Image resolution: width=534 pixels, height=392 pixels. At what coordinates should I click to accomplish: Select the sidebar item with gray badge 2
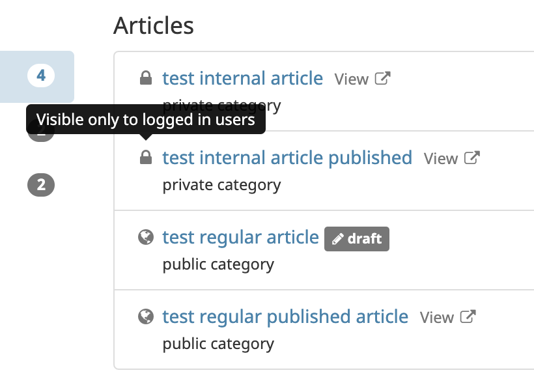[41, 185]
